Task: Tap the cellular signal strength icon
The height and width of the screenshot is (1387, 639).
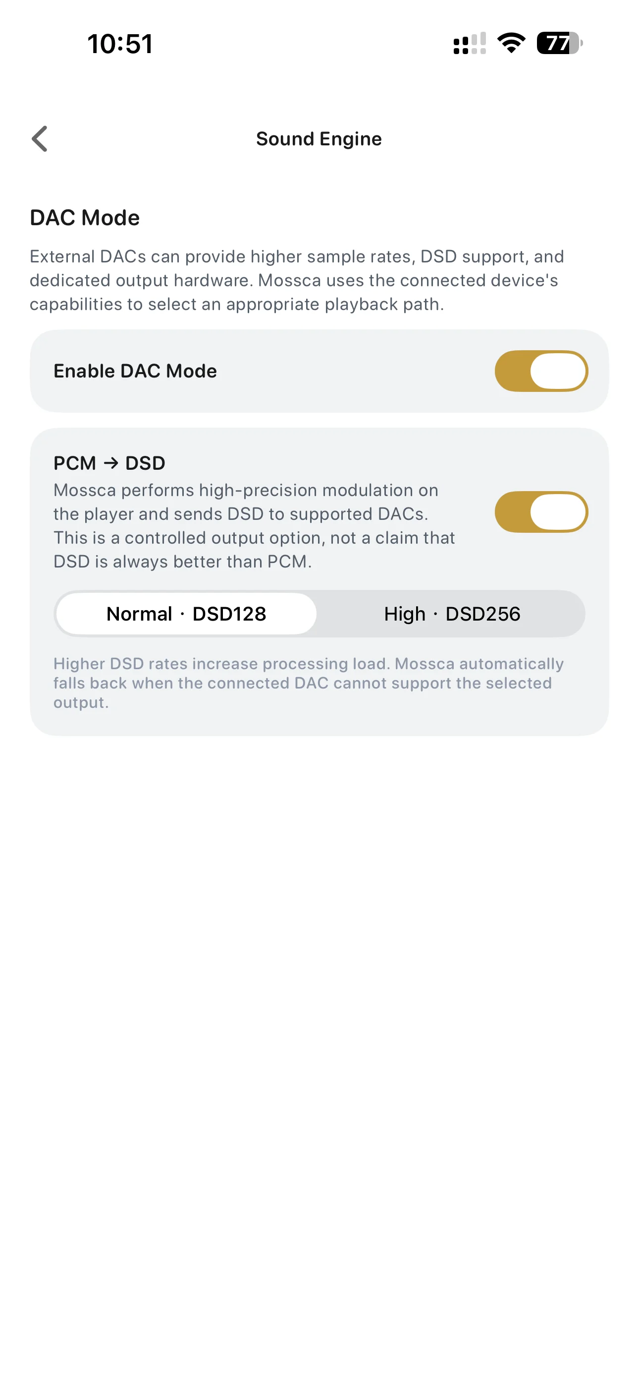Action: 470,43
